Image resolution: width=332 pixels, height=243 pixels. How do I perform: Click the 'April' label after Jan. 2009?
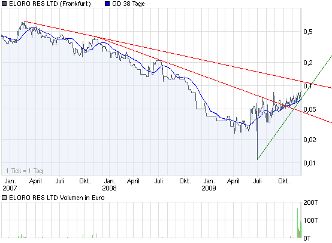pos(233,181)
